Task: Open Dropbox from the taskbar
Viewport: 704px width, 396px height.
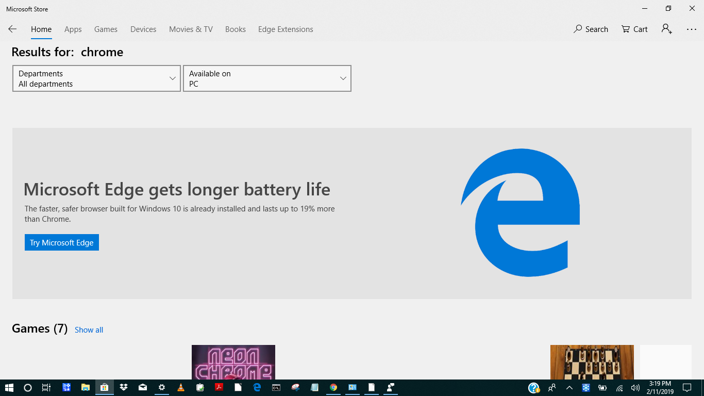Action: click(x=123, y=387)
